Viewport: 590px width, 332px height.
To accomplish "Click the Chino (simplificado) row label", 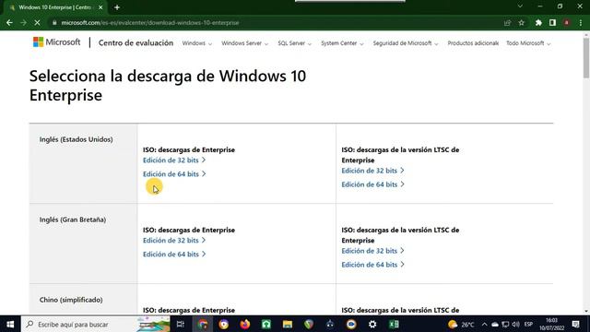I will (71, 300).
